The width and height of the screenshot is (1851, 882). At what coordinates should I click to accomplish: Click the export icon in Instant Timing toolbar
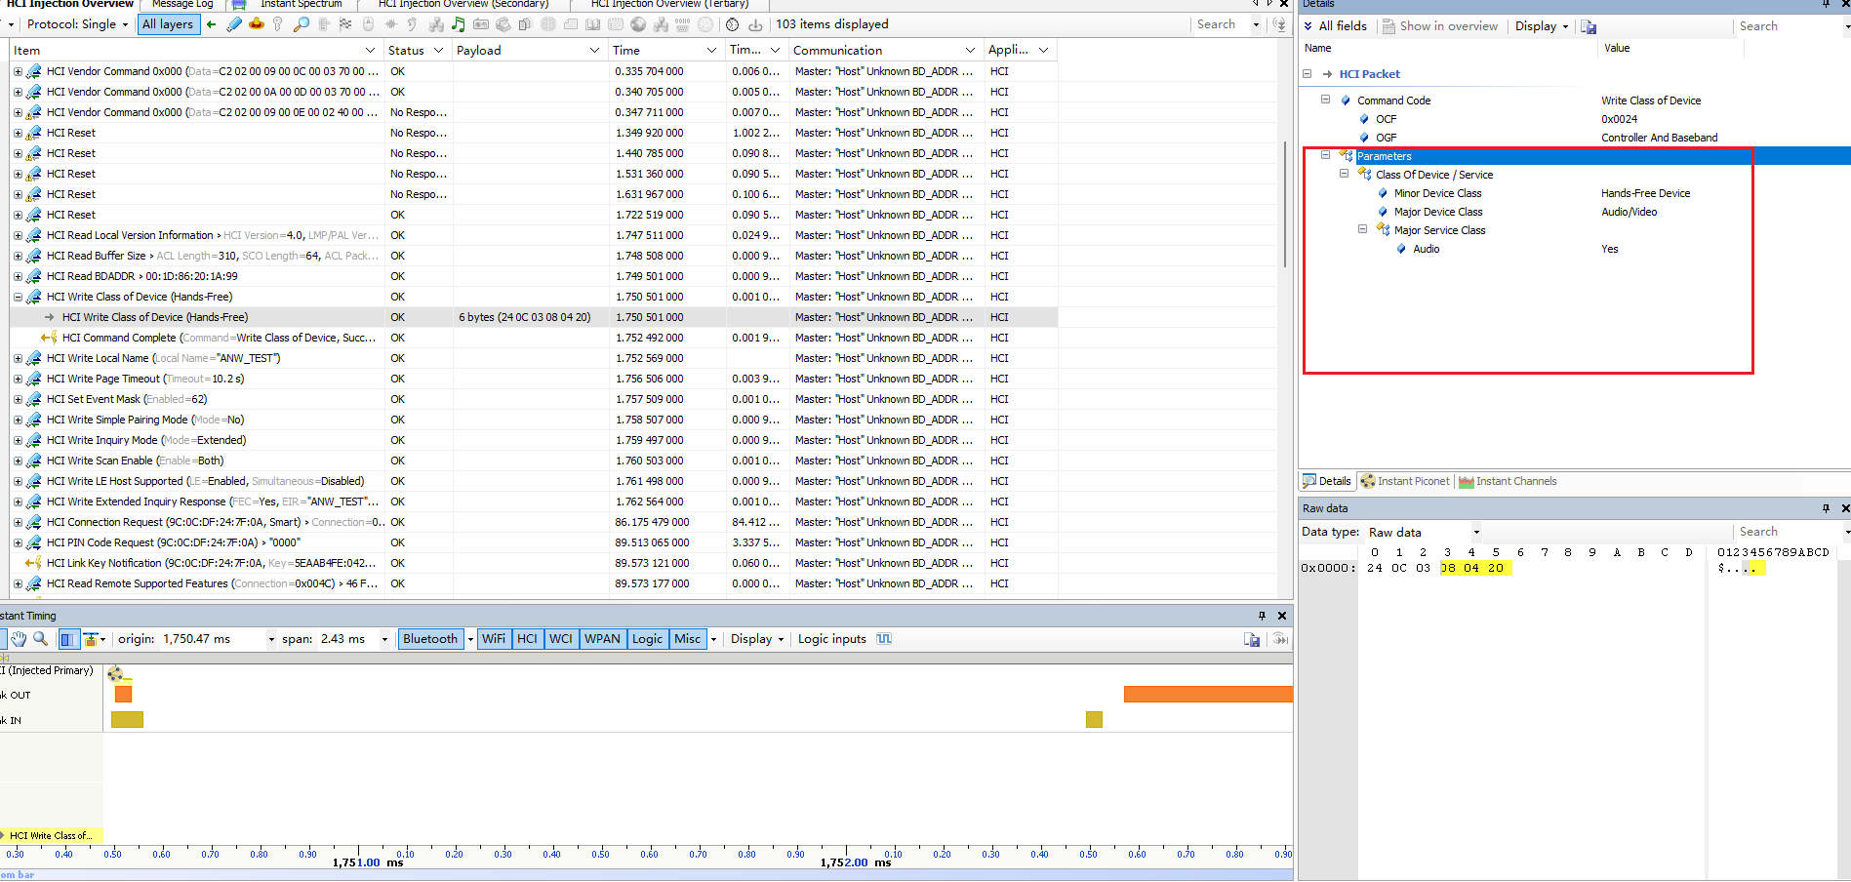click(x=1252, y=640)
